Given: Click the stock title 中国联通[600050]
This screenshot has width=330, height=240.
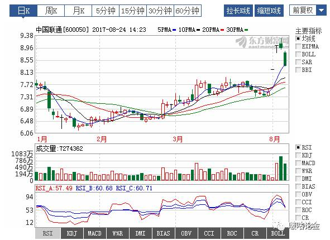Looking at the screenshot, I should point(63,30).
